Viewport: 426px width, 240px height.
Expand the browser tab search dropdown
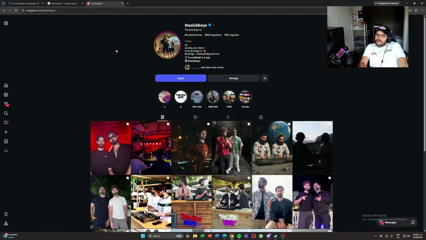[3, 3]
